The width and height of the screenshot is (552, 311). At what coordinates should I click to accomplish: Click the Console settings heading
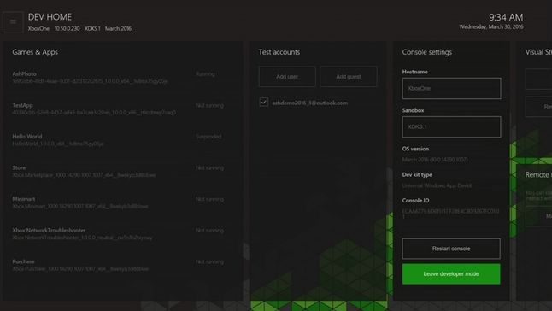[x=427, y=52]
